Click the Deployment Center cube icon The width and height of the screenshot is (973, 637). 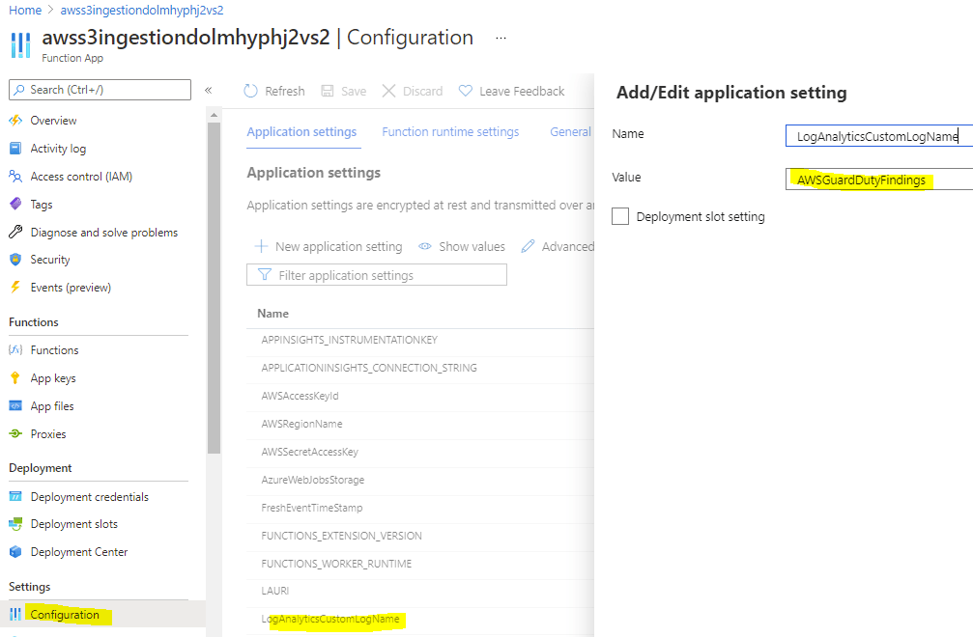coord(14,552)
